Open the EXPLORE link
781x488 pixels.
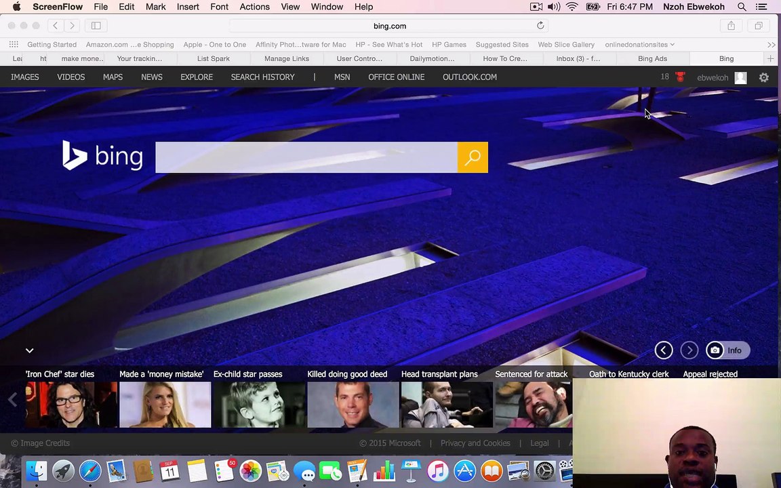click(x=196, y=77)
